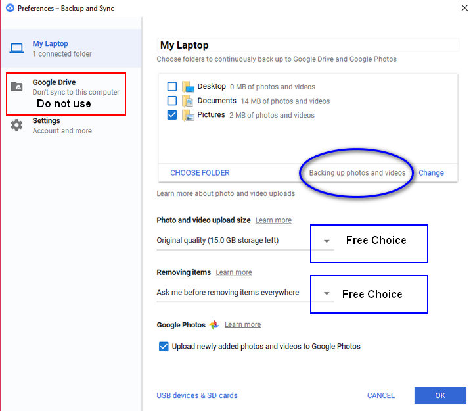Close the Preferences window
Image resolution: width=473 pixels, height=411 pixels.
pos(464,8)
